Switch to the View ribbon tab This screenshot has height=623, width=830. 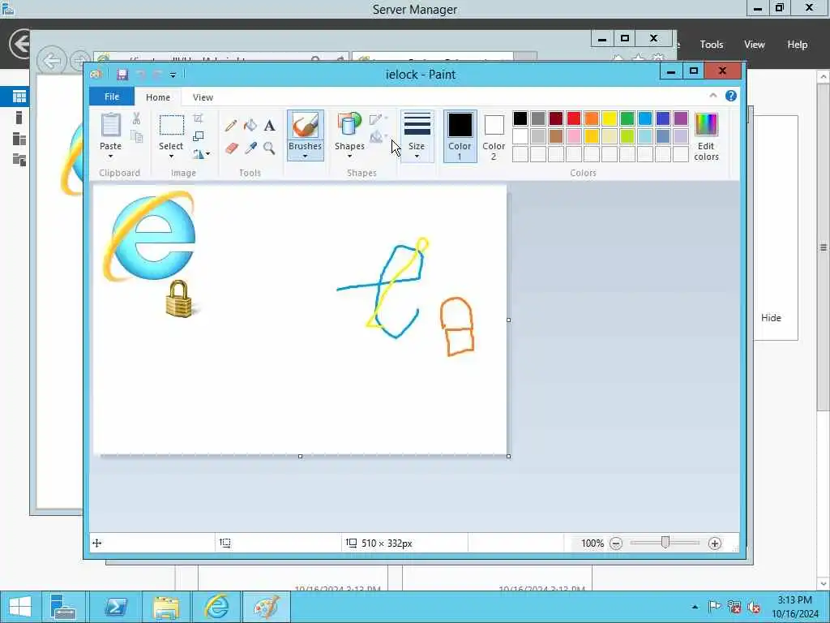pos(203,97)
